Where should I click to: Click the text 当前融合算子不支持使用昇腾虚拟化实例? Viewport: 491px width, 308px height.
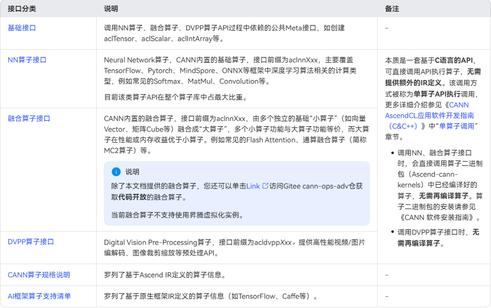177,215
